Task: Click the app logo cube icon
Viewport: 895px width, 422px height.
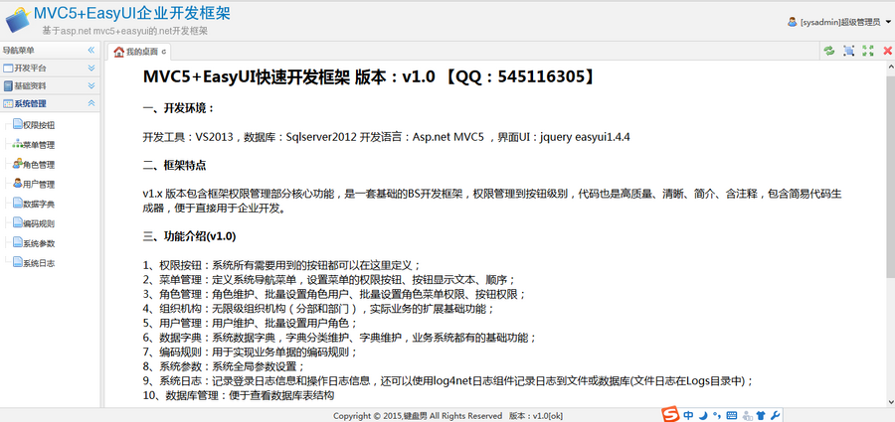Action: (x=18, y=22)
